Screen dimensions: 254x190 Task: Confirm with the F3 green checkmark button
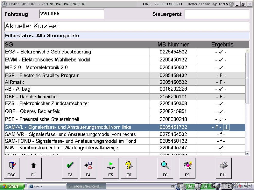pos(70,168)
